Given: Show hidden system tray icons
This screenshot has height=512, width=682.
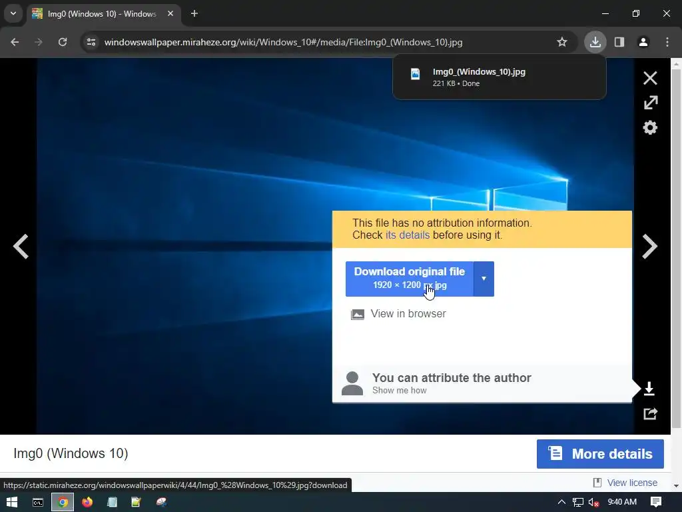Looking at the screenshot, I should (561, 502).
